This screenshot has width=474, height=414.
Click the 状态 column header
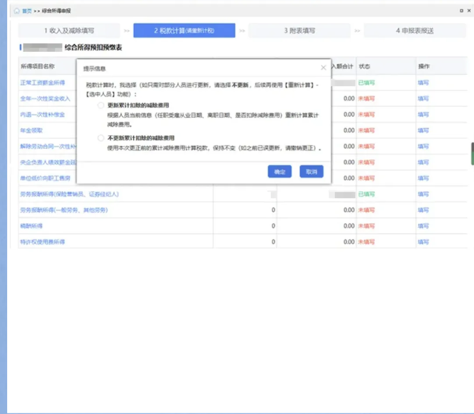(x=364, y=66)
